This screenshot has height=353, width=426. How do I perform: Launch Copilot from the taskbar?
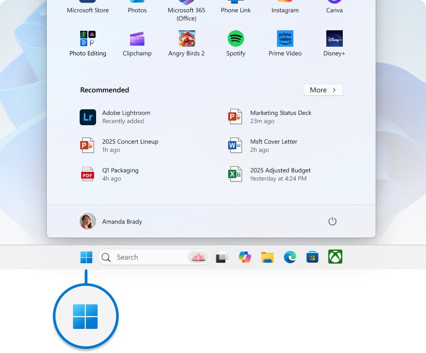coord(245,257)
